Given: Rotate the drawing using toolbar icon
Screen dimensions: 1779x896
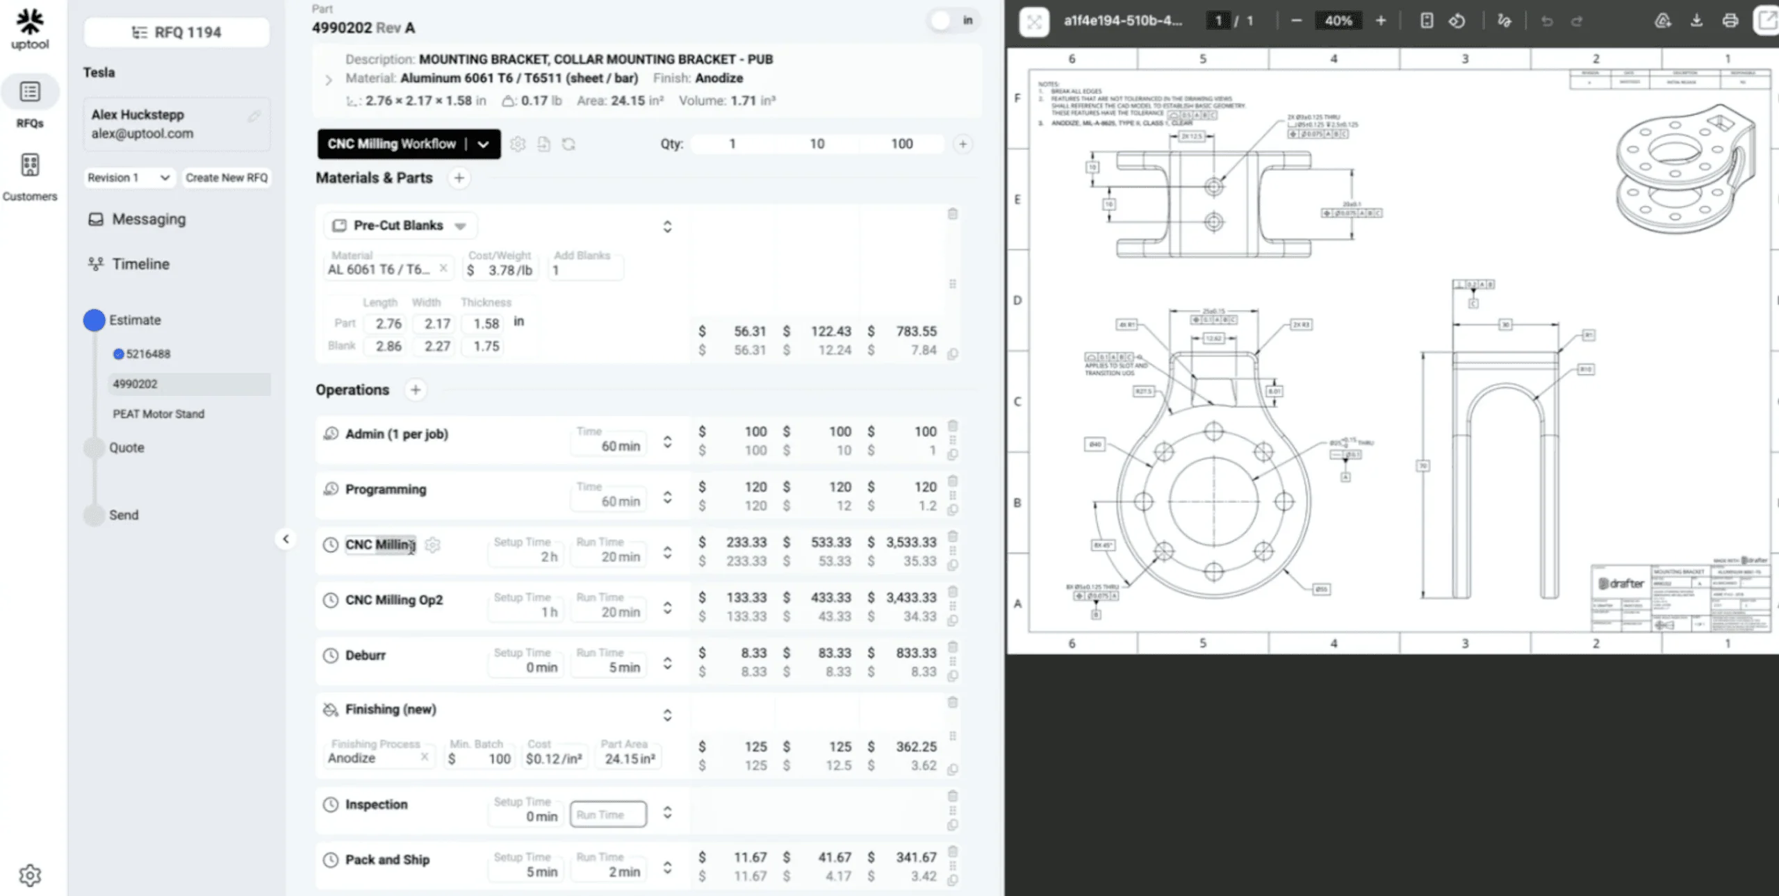Looking at the screenshot, I should tap(1457, 21).
